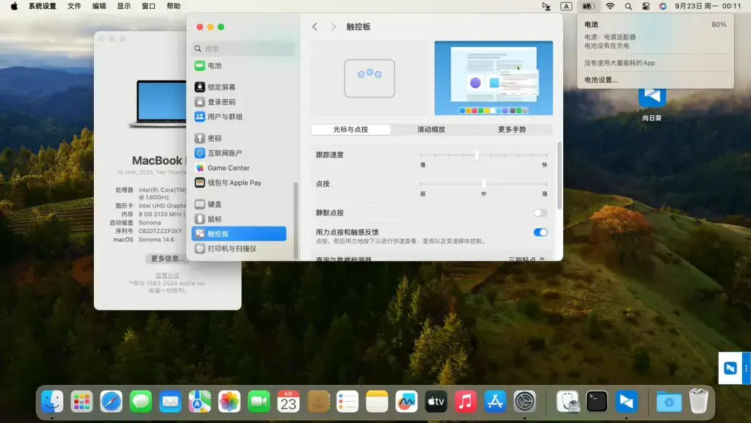Open 打印机与扫描仪 in the sidebar

pos(238,249)
